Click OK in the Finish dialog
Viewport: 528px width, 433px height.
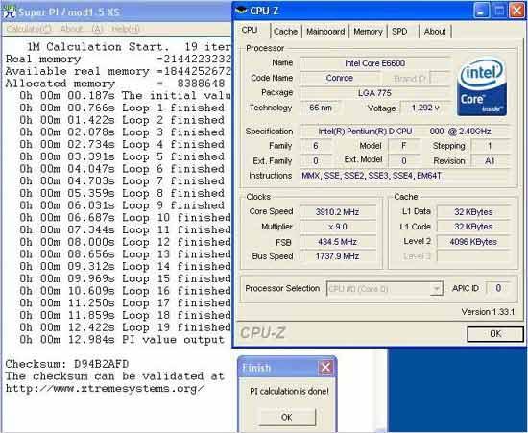click(x=287, y=418)
